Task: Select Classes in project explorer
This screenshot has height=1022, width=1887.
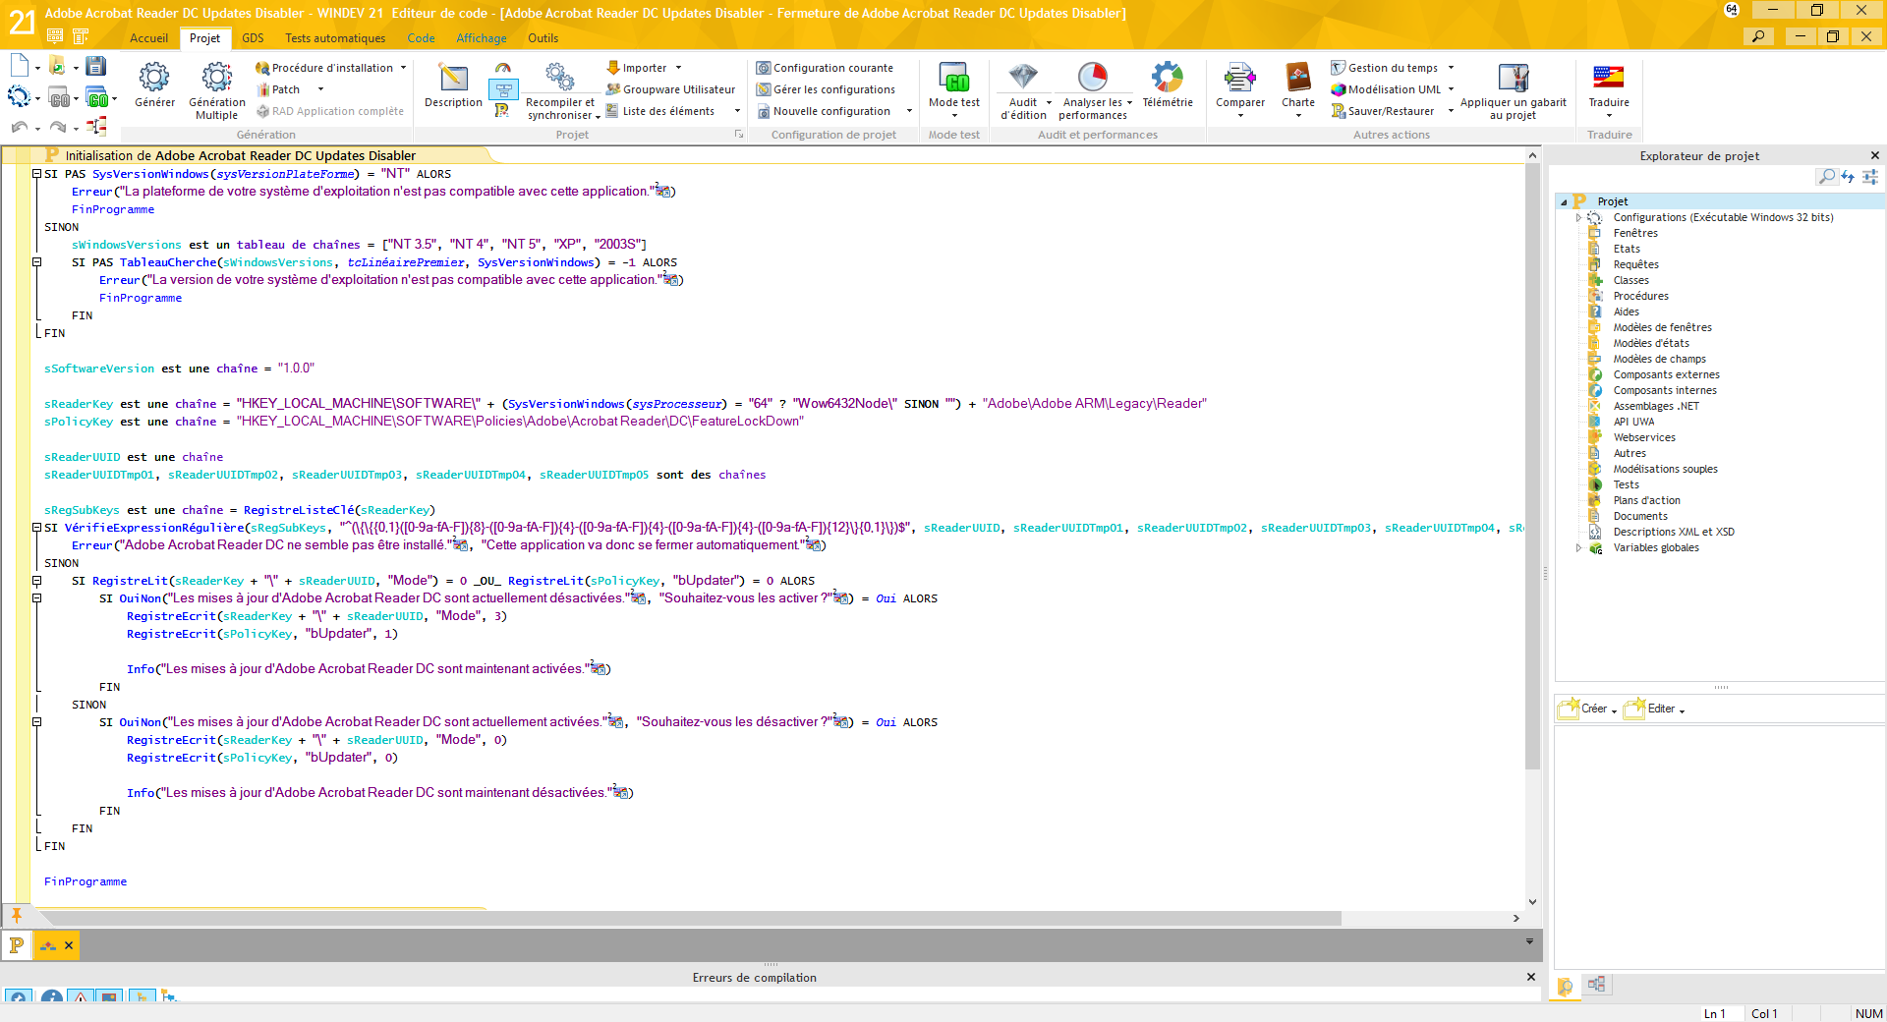Action: point(1630,280)
